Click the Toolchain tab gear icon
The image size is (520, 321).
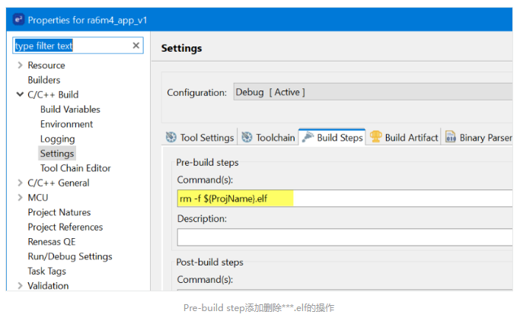[247, 137]
